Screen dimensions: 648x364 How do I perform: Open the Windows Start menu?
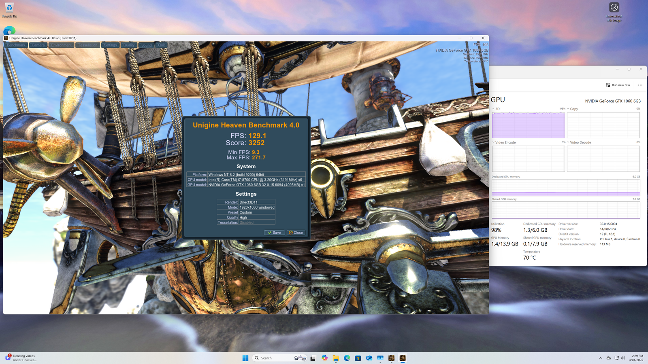pos(245,358)
